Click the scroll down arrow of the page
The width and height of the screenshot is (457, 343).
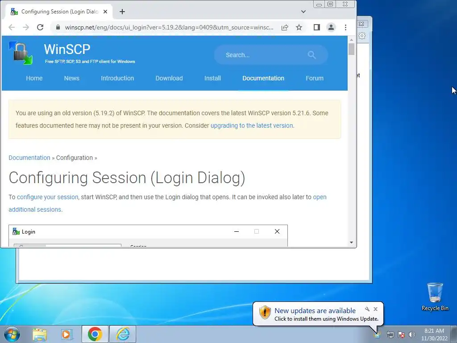(352, 243)
